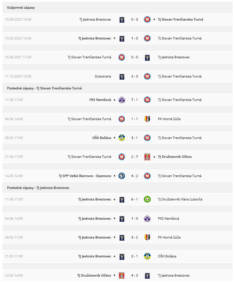Open the 4 - 3 score from 14.05 match
This screenshot has height=285, width=234.
point(134,276)
